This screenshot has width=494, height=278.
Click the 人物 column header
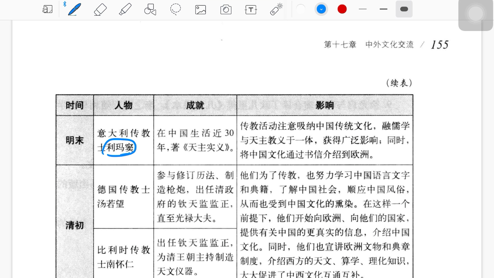click(x=123, y=105)
